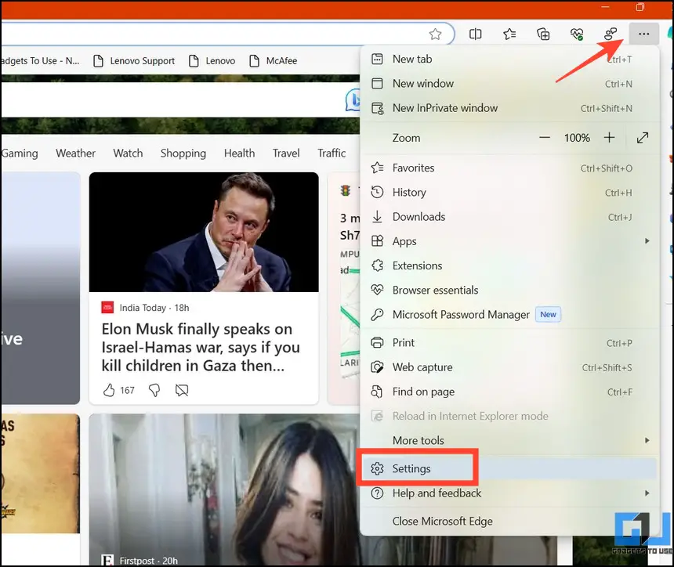Click the hide-story icon beside thumbs-down
The height and width of the screenshot is (567, 674).
pyautogui.click(x=182, y=390)
